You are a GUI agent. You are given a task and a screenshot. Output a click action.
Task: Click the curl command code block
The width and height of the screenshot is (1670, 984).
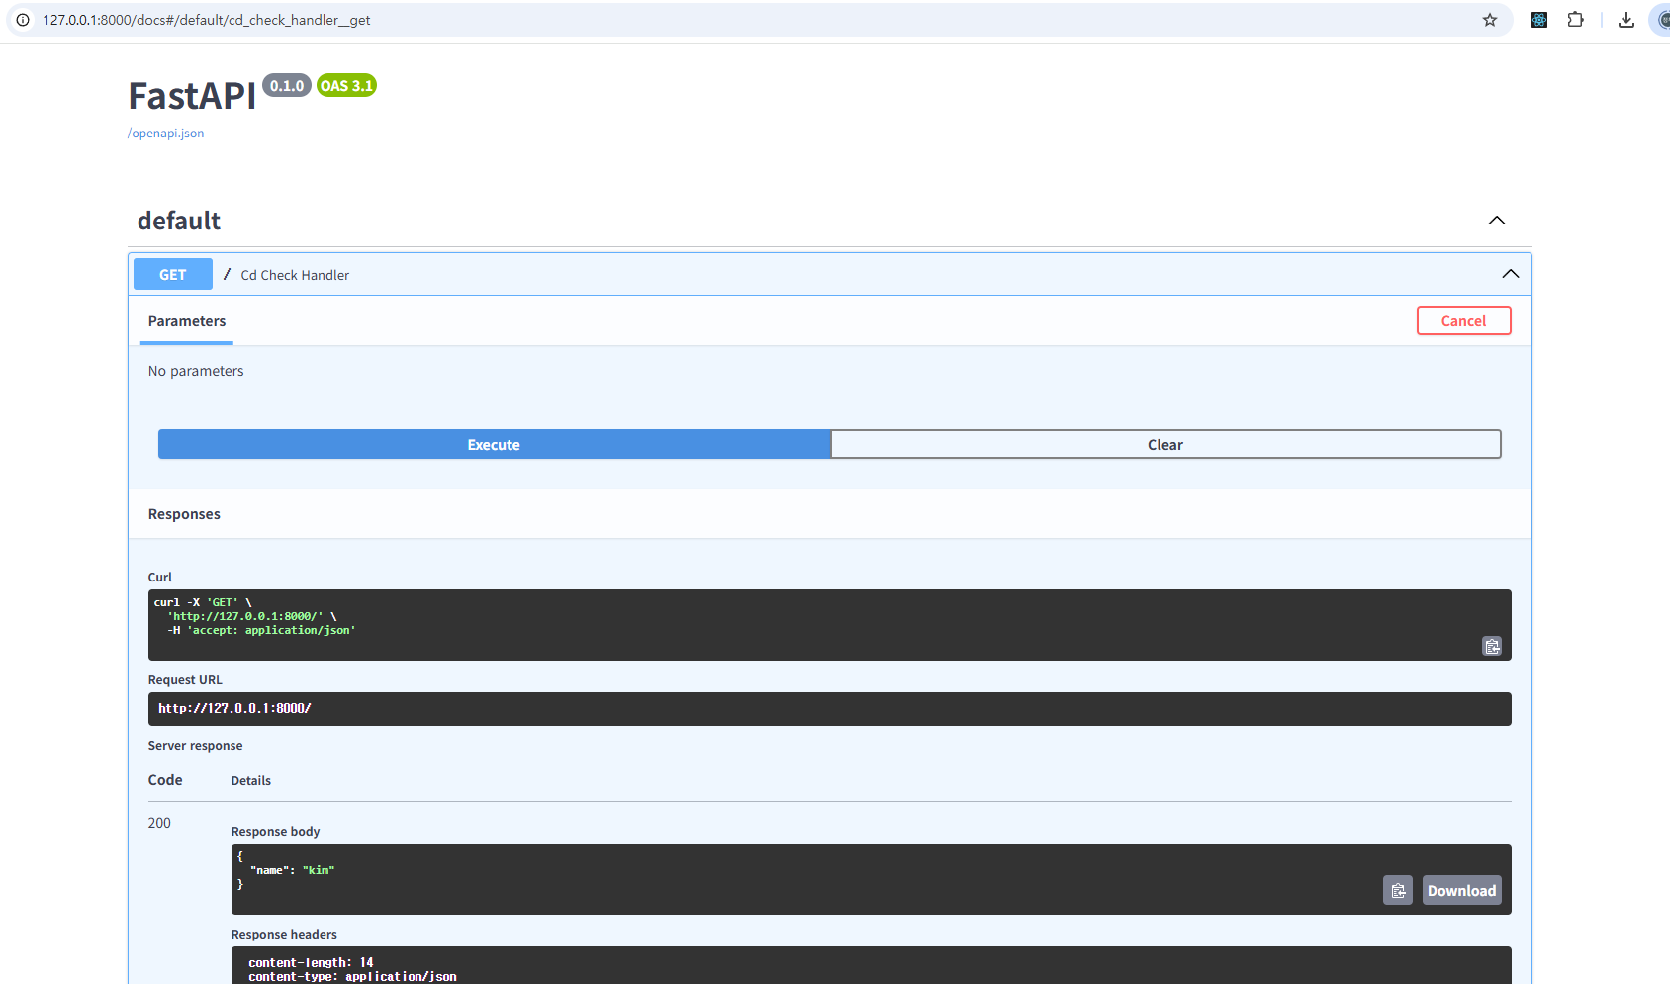pyautogui.click(x=830, y=625)
